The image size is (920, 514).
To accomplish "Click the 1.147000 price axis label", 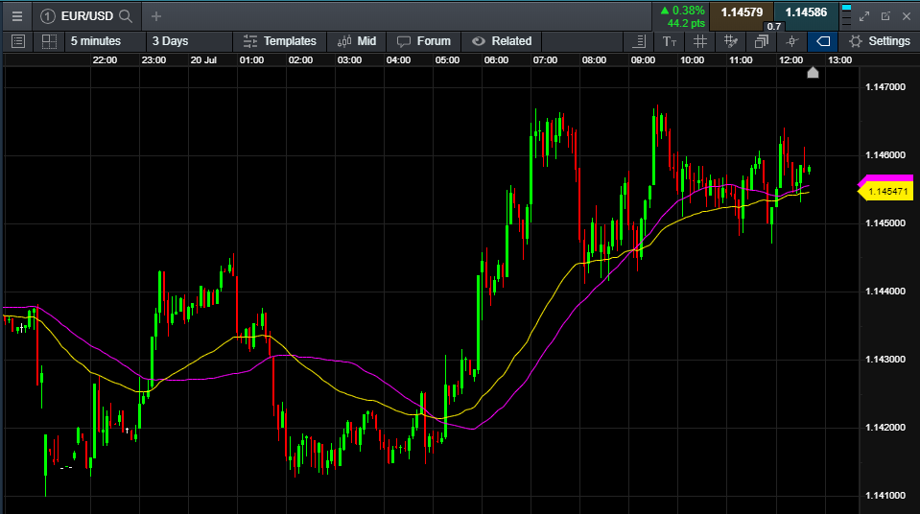I will point(885,87).
